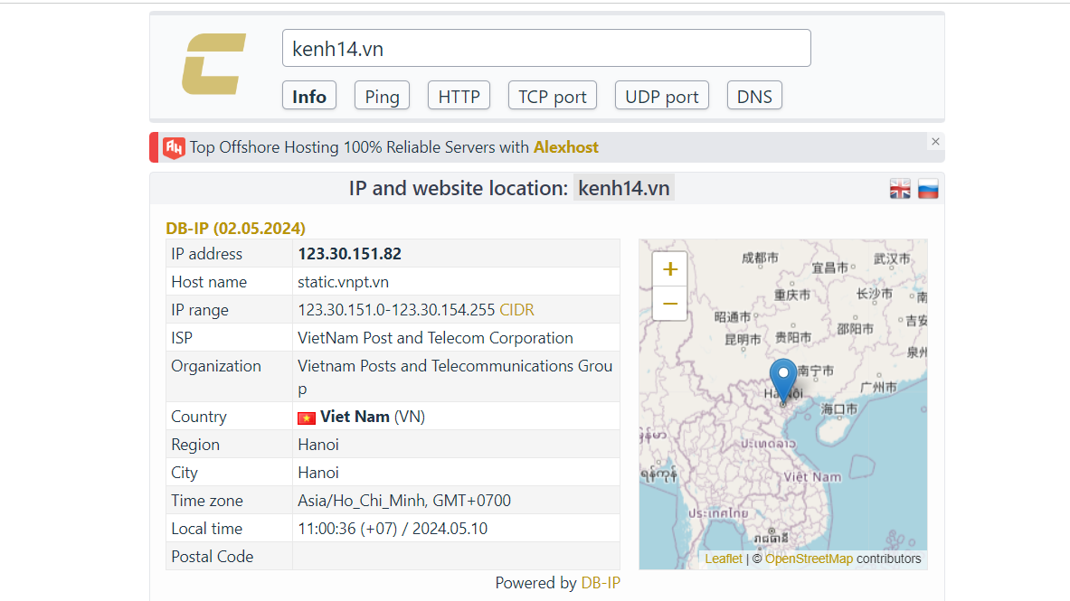Viewport: 1070px width, 601px height.
Task: Select the Info tab
Action: point(308,95)
